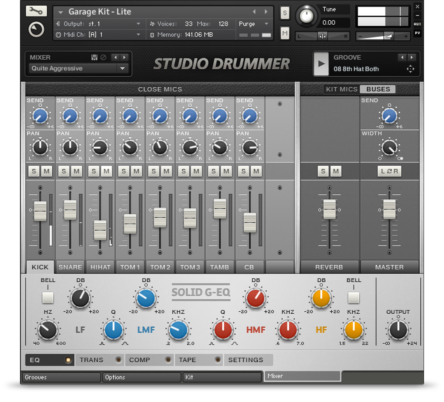Click the Master width knob
This screenshot has width=444, height=402.
tap(389, 147)
